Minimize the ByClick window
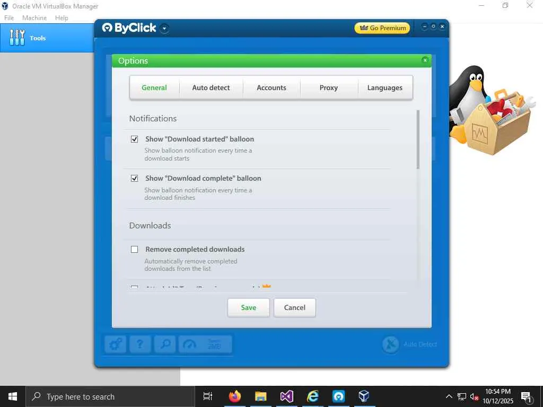 pyautogui.click(x=424, y=26)
